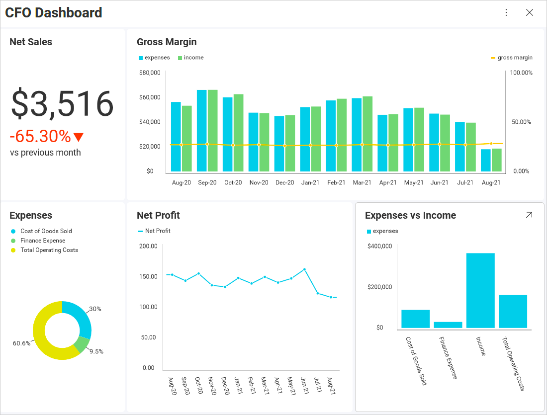Toggle the Net Profit line legend

tap(154, 231)
